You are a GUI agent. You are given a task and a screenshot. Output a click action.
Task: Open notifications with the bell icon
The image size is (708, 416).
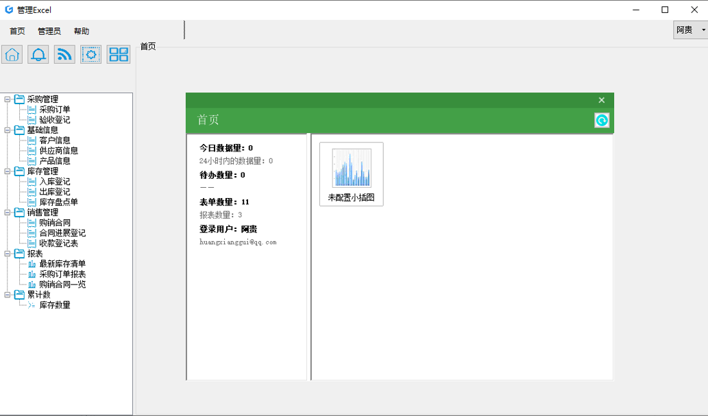[x=38, y=55]
